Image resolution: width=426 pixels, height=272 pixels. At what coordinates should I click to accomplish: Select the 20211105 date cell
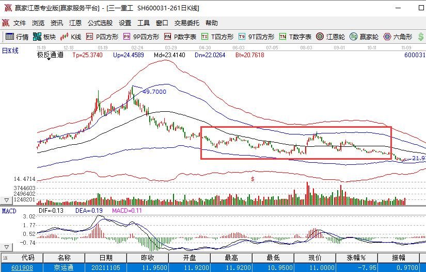point(106,268)
